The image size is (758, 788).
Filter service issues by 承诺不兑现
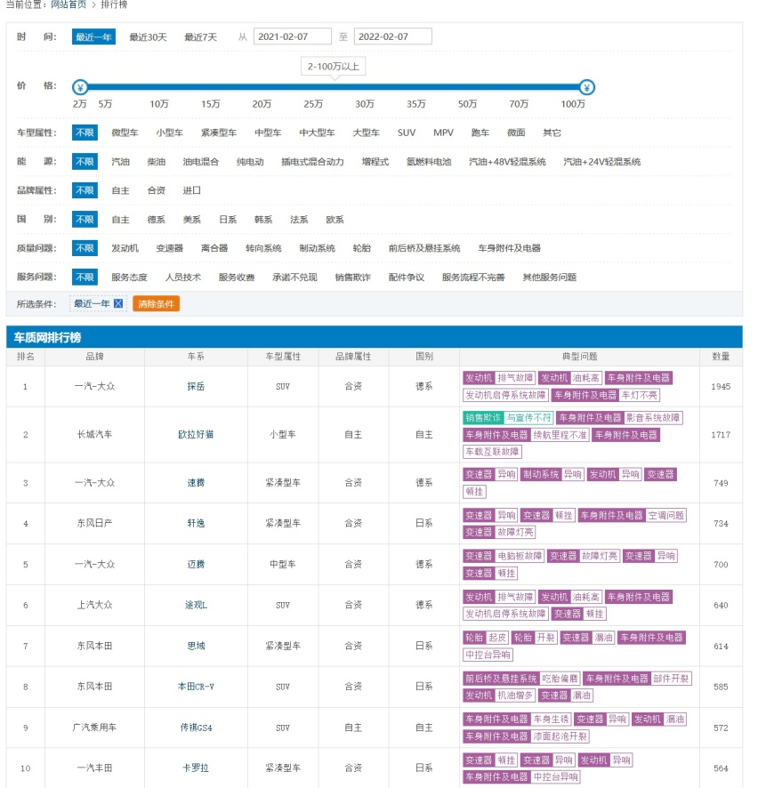[294, 277]
